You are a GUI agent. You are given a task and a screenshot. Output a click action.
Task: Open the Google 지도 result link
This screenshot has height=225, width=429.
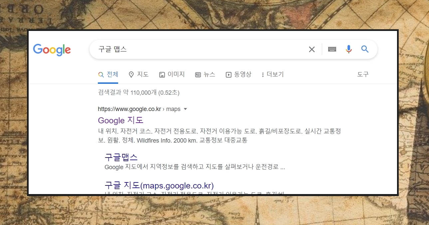point(121,120)
